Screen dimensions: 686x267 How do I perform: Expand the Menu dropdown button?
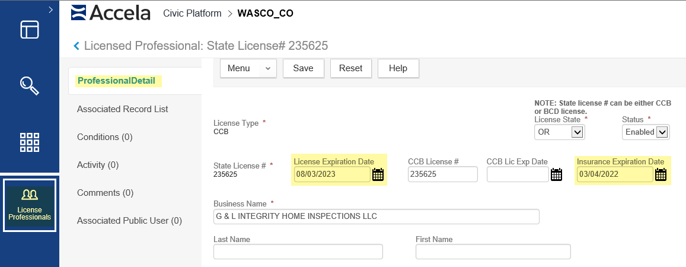point(248,68)
